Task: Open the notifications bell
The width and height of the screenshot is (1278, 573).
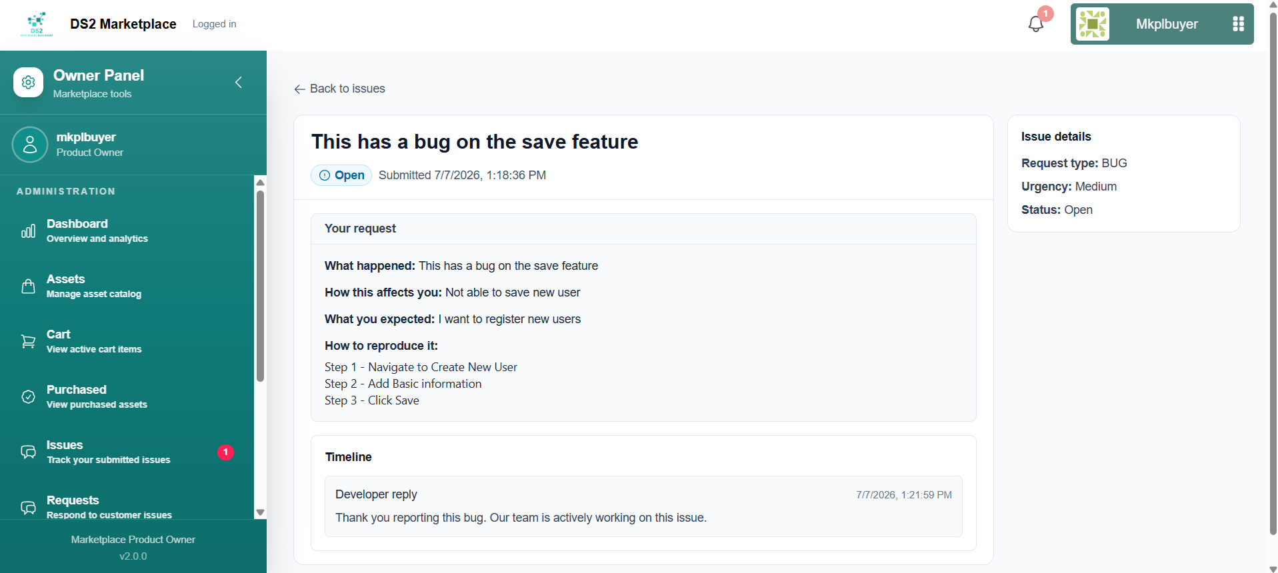Action: coord(1035,24)
